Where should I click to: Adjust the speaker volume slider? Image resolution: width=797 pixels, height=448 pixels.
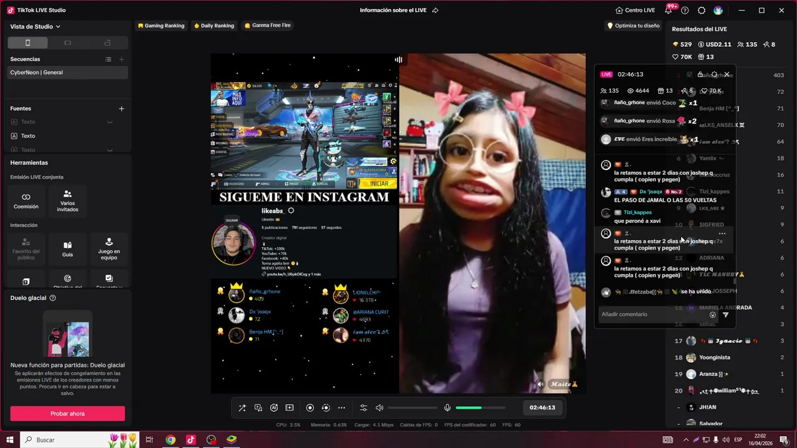coord(412,408)
